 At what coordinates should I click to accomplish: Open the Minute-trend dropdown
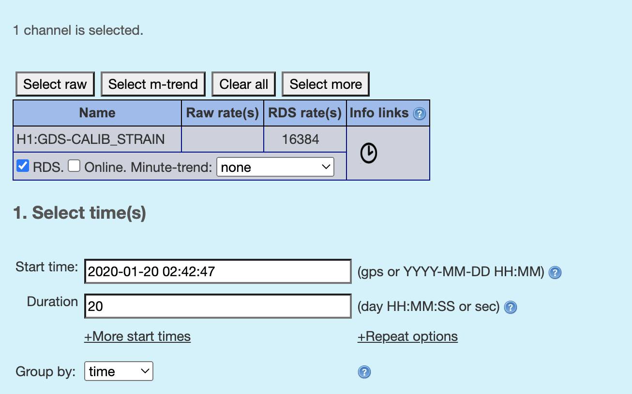(x=275, y=167)
